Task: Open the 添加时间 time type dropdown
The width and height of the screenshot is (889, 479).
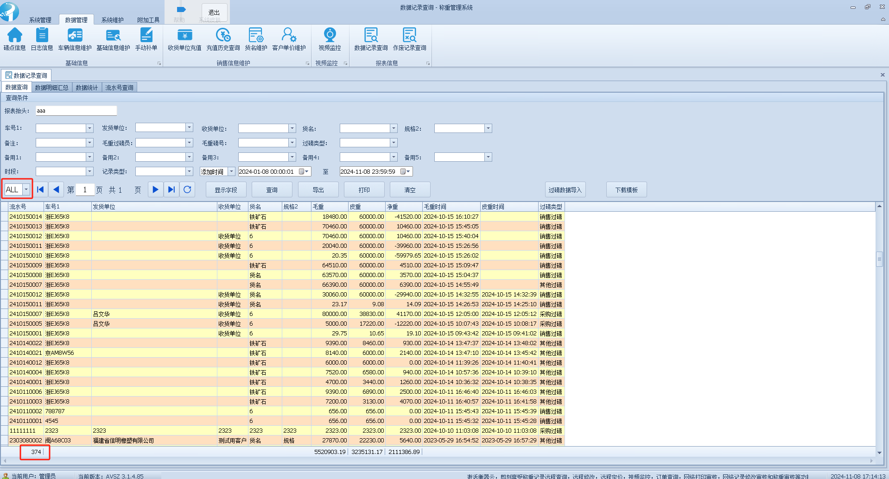Action: (231, 172)
